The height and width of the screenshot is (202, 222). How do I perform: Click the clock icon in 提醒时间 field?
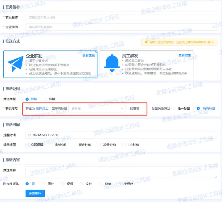[29, 135]
